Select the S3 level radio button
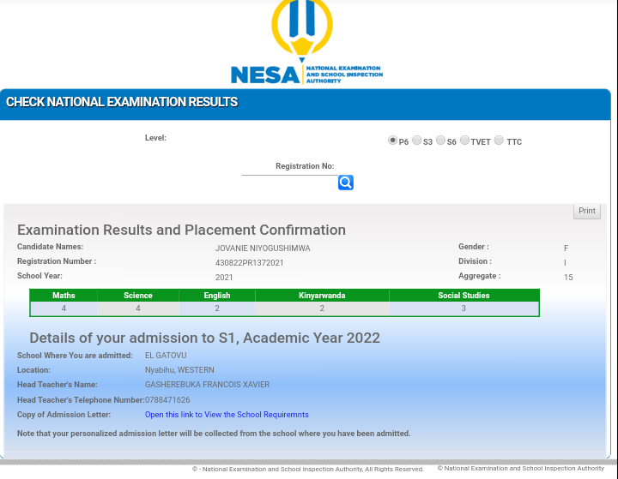The image size is (618, 479). click(417, 141)
